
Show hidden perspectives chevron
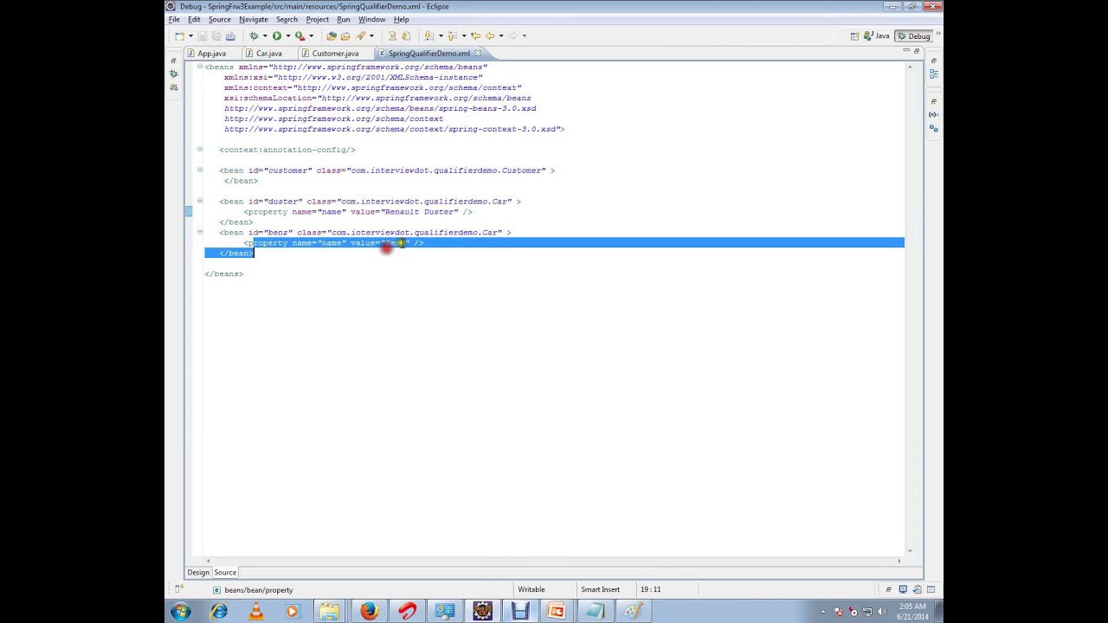[938, 34]
